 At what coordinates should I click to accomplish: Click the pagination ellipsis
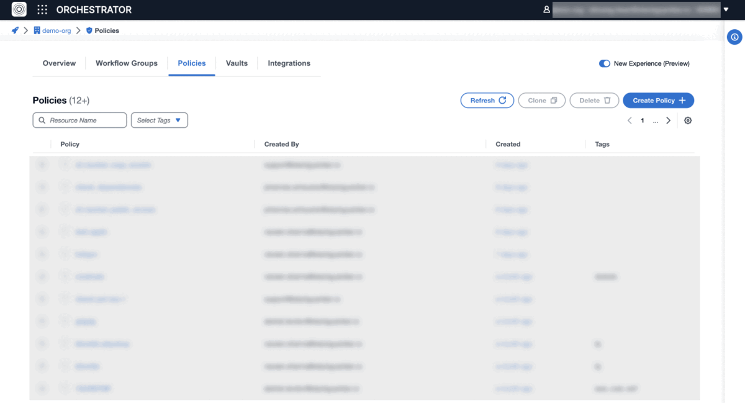tap(656, 120)
